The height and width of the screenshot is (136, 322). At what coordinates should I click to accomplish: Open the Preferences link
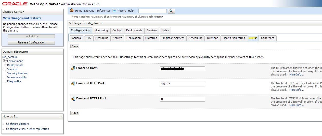click(103, 11)
